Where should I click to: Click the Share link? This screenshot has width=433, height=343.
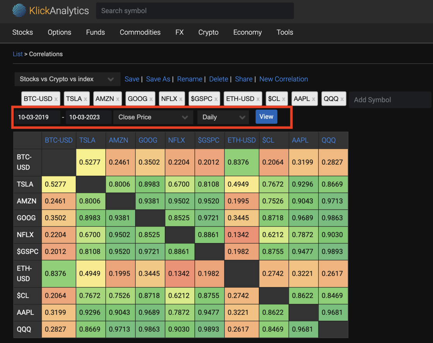[x=244, y=79]
